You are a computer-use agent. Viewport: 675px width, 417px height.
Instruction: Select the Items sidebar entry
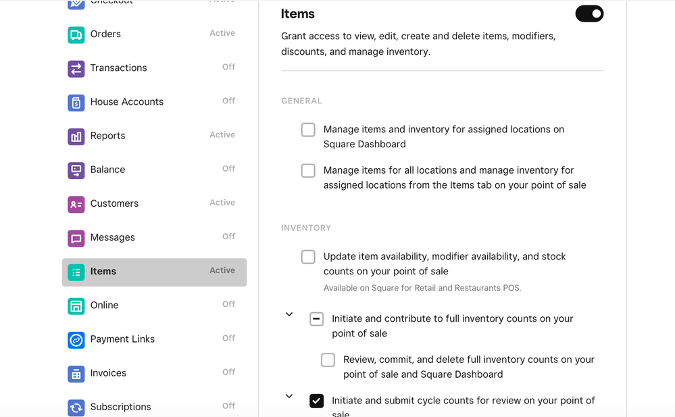click(x=154, y=272)
